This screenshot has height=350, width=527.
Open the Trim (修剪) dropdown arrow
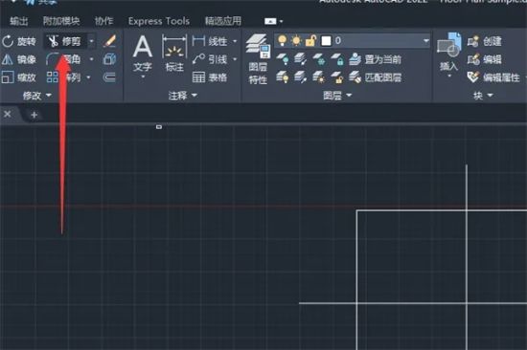(91, 41)
